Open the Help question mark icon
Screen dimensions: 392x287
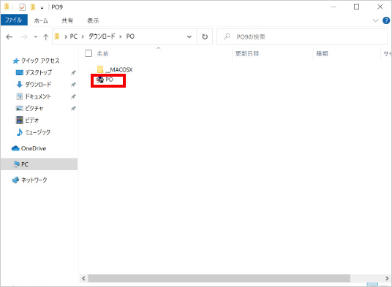coord(386,20)
